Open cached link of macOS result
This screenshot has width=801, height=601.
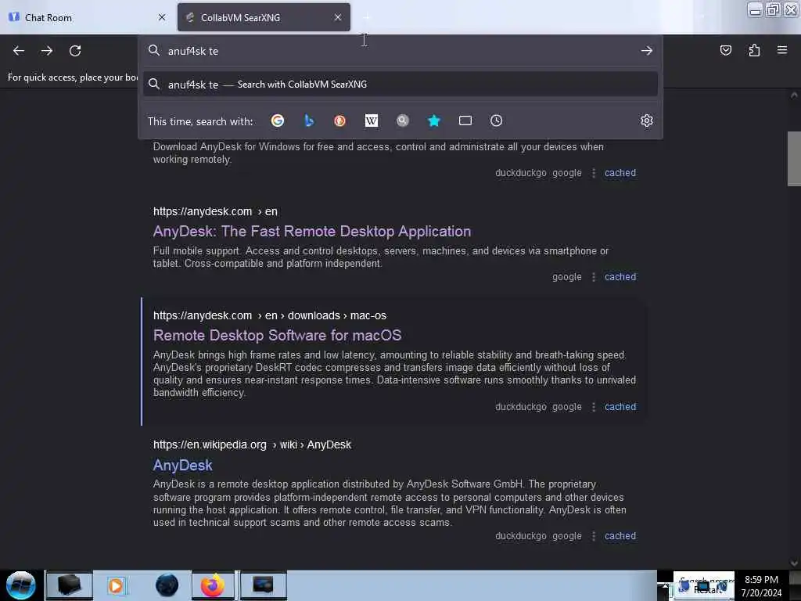620,407
